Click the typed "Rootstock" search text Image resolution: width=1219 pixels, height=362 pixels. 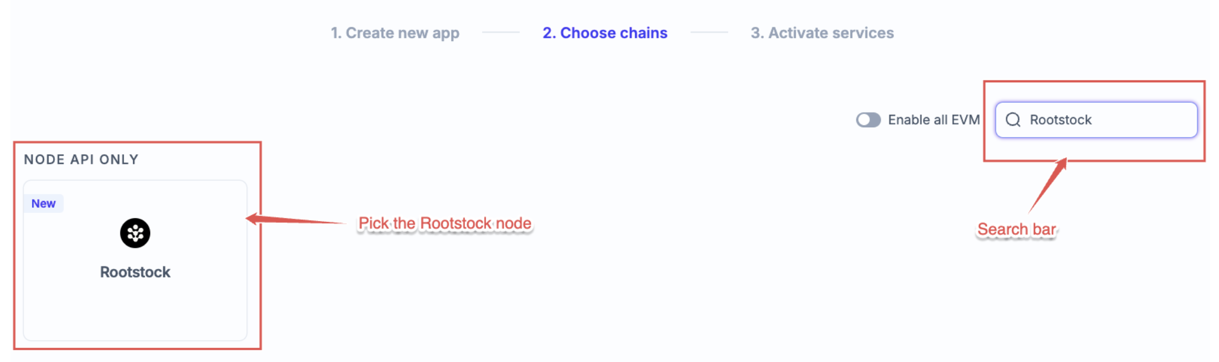pyautogui.click(x=1060, y=120)
